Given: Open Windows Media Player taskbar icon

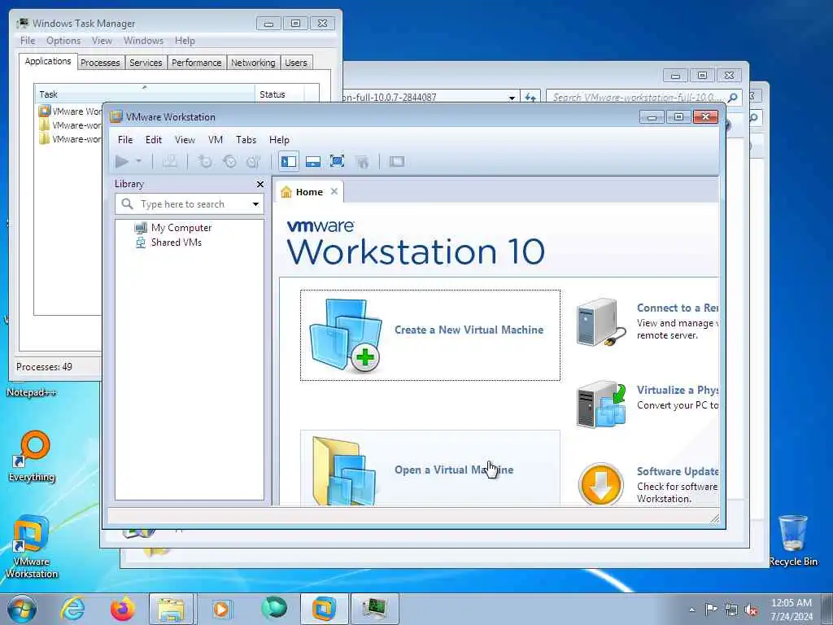Looking at the screenshot, I should click(x=221, y=609).
